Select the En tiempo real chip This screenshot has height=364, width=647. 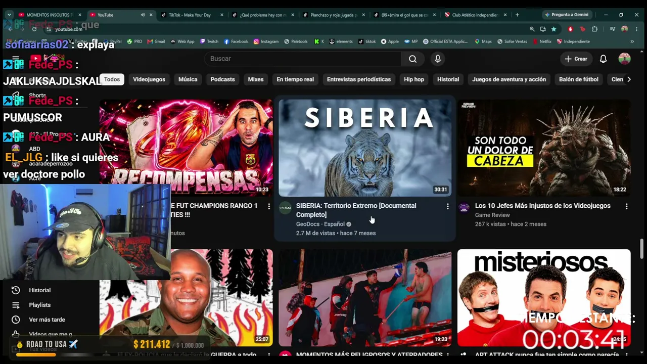(295, 79)
